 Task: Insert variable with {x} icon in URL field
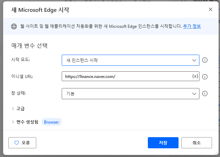coord(195,76)
